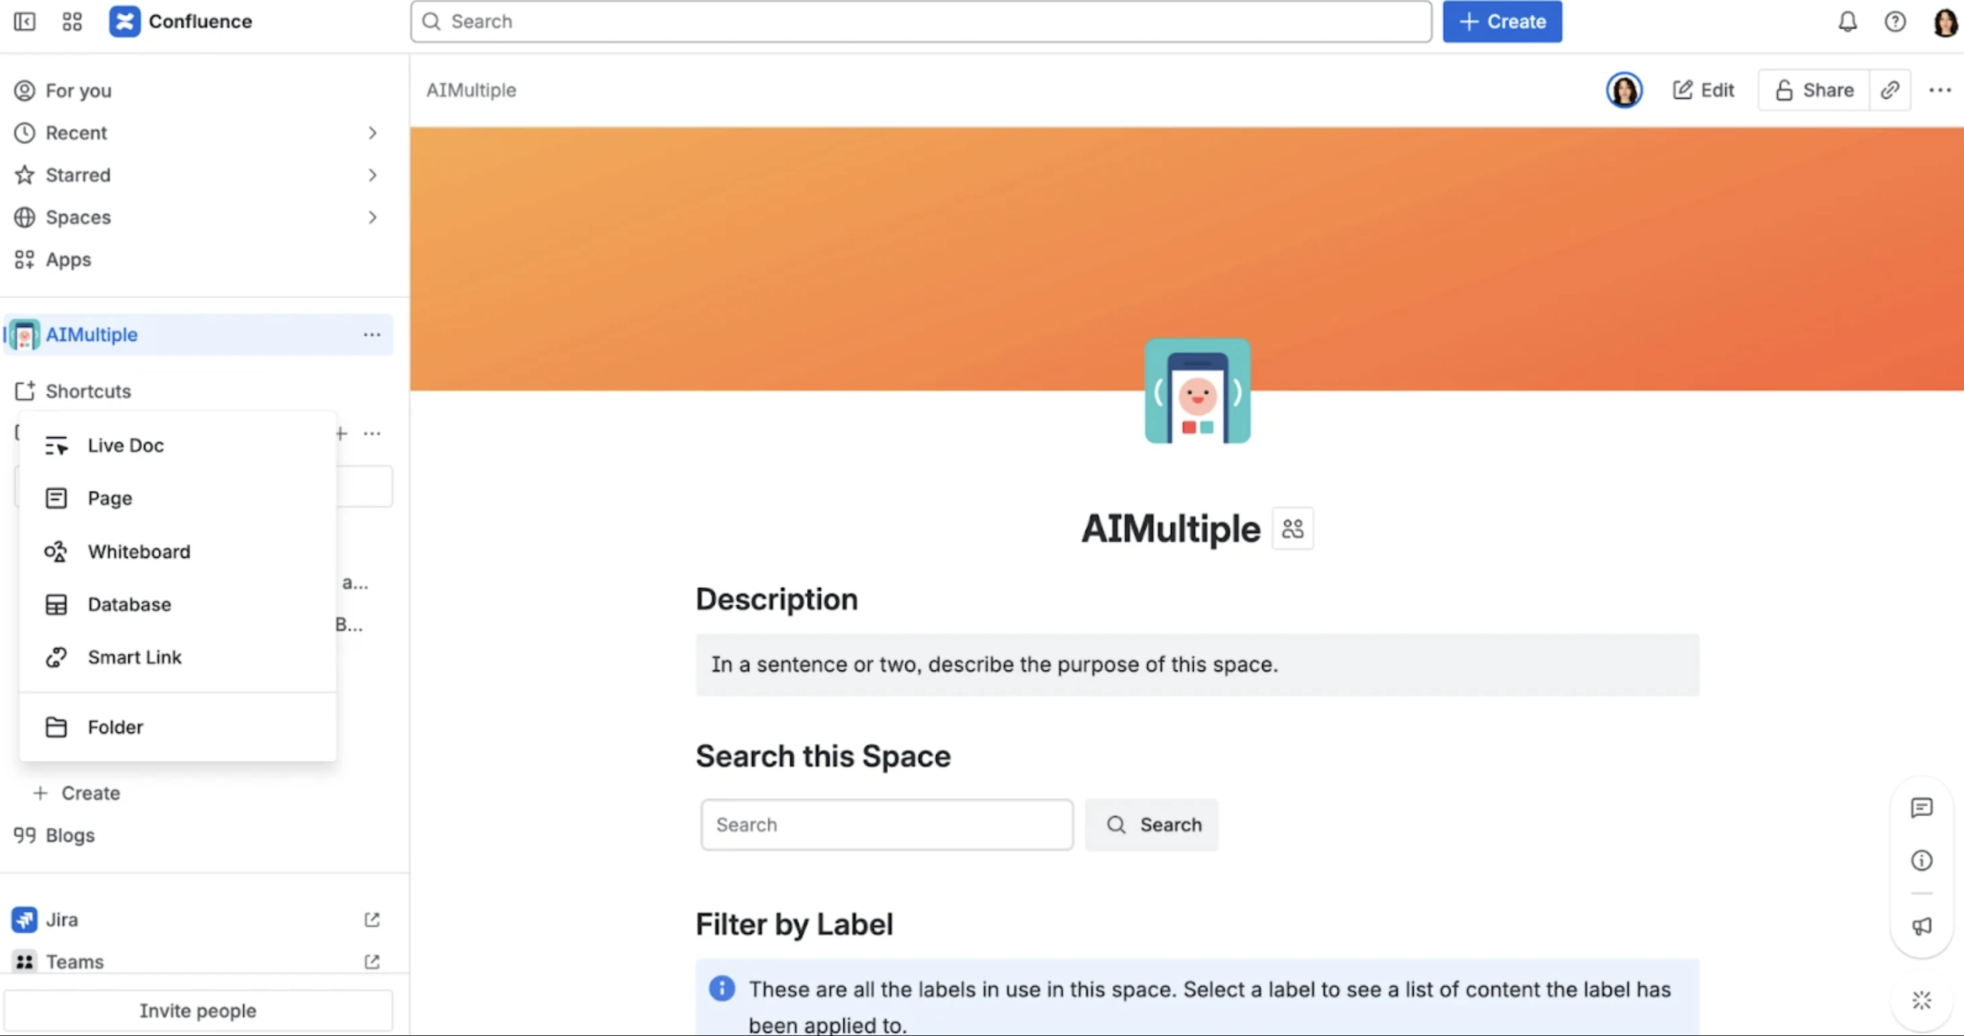Screen dimensions: 1964x1036
Task: Open Apps in the sidebar
Action: click(198, 259)
